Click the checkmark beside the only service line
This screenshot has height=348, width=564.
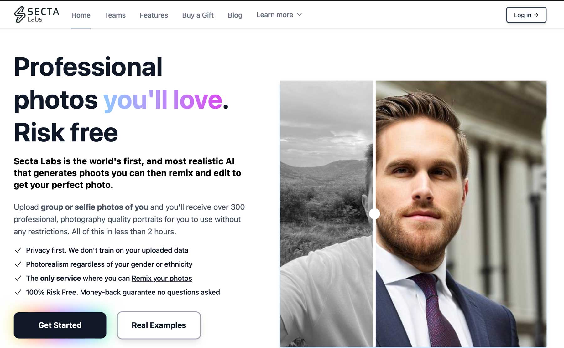pos(18,278)
